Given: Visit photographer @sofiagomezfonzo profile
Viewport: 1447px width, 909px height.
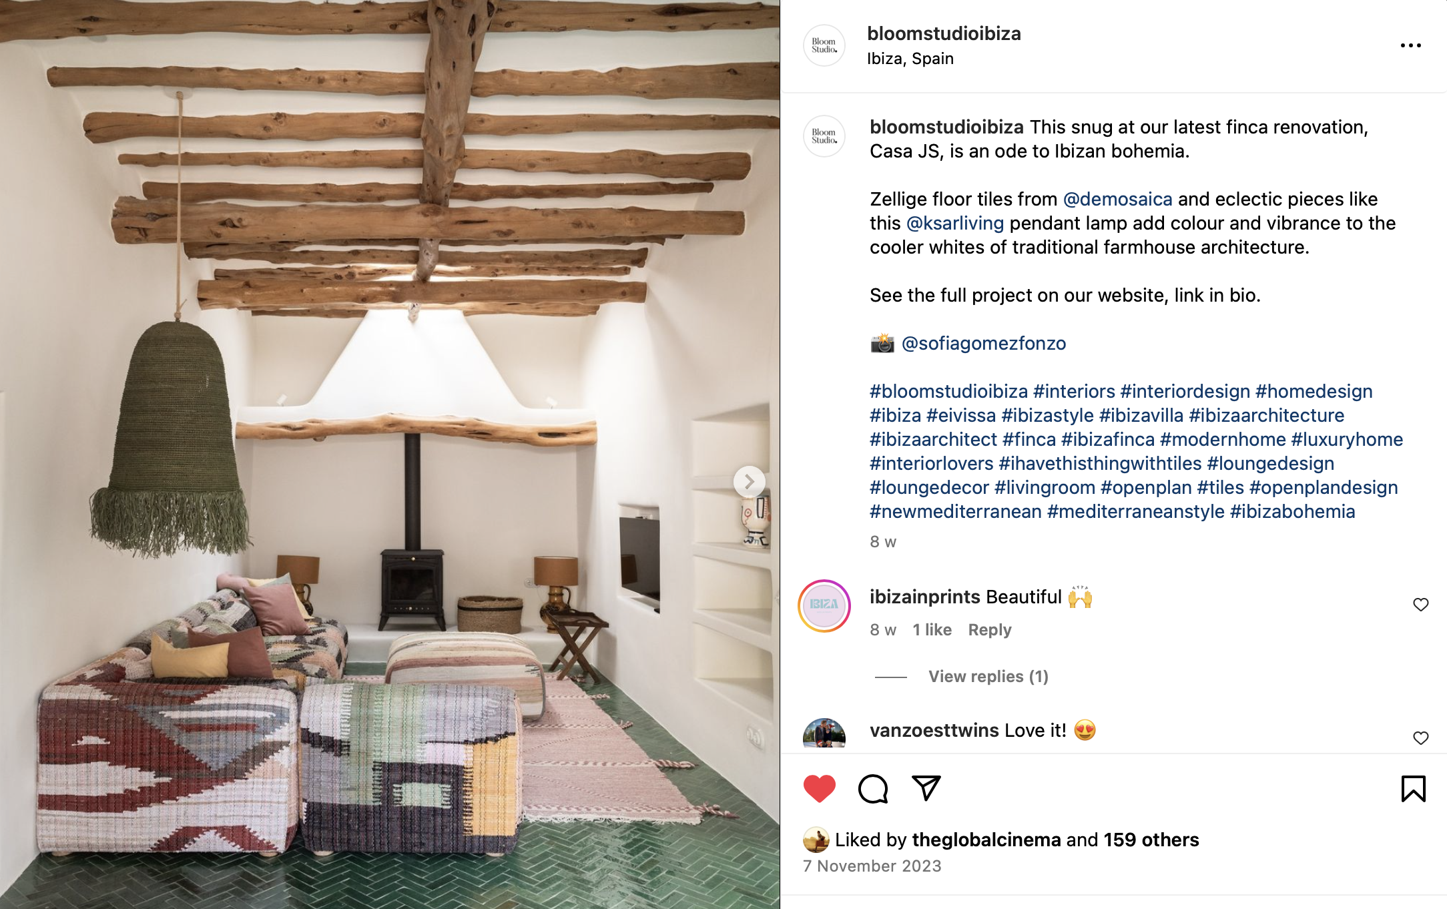Looking at the screenshot, I should point(984,343).
